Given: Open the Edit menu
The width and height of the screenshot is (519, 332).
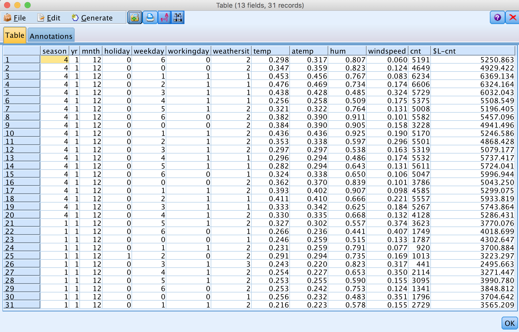Looking at the screenshot, I should point(49,18).
